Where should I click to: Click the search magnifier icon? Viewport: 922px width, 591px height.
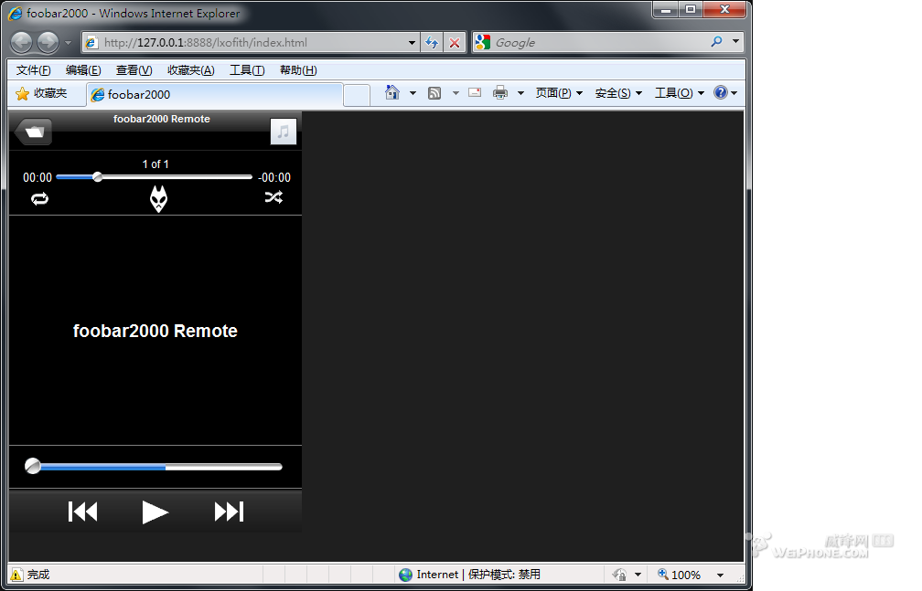716,42
